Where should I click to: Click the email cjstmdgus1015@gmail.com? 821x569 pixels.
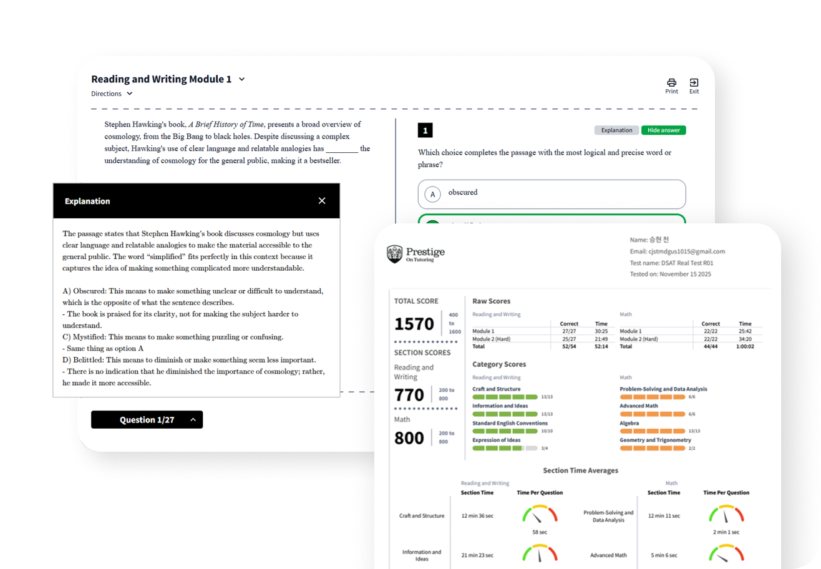678,251
